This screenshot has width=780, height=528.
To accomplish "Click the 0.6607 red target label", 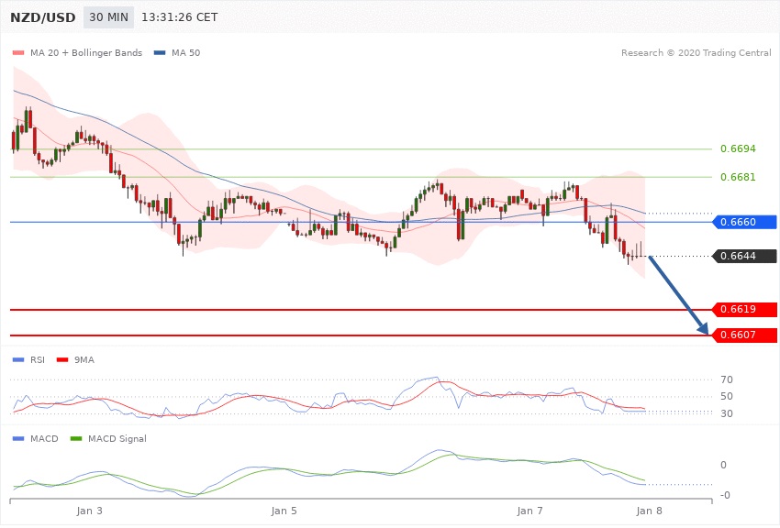I will [744, 335].
